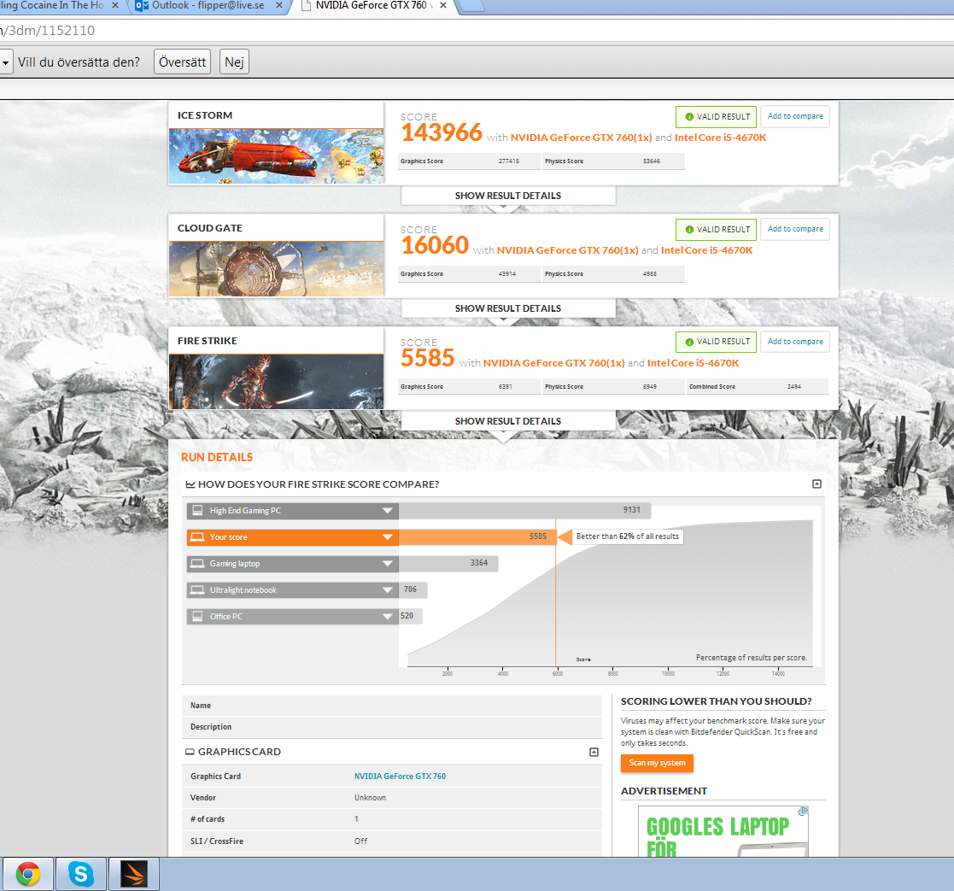Screen dimensions: 954x891
Task: Add Fire Strike result to compare
Action: (x=794, y=342)
